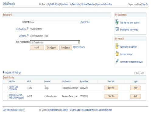Open My Account Information in the top navigation

(104, 4)
